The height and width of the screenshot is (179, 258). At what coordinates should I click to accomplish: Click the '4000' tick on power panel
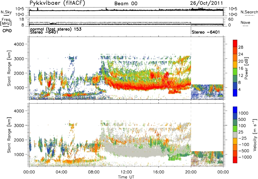19,44
